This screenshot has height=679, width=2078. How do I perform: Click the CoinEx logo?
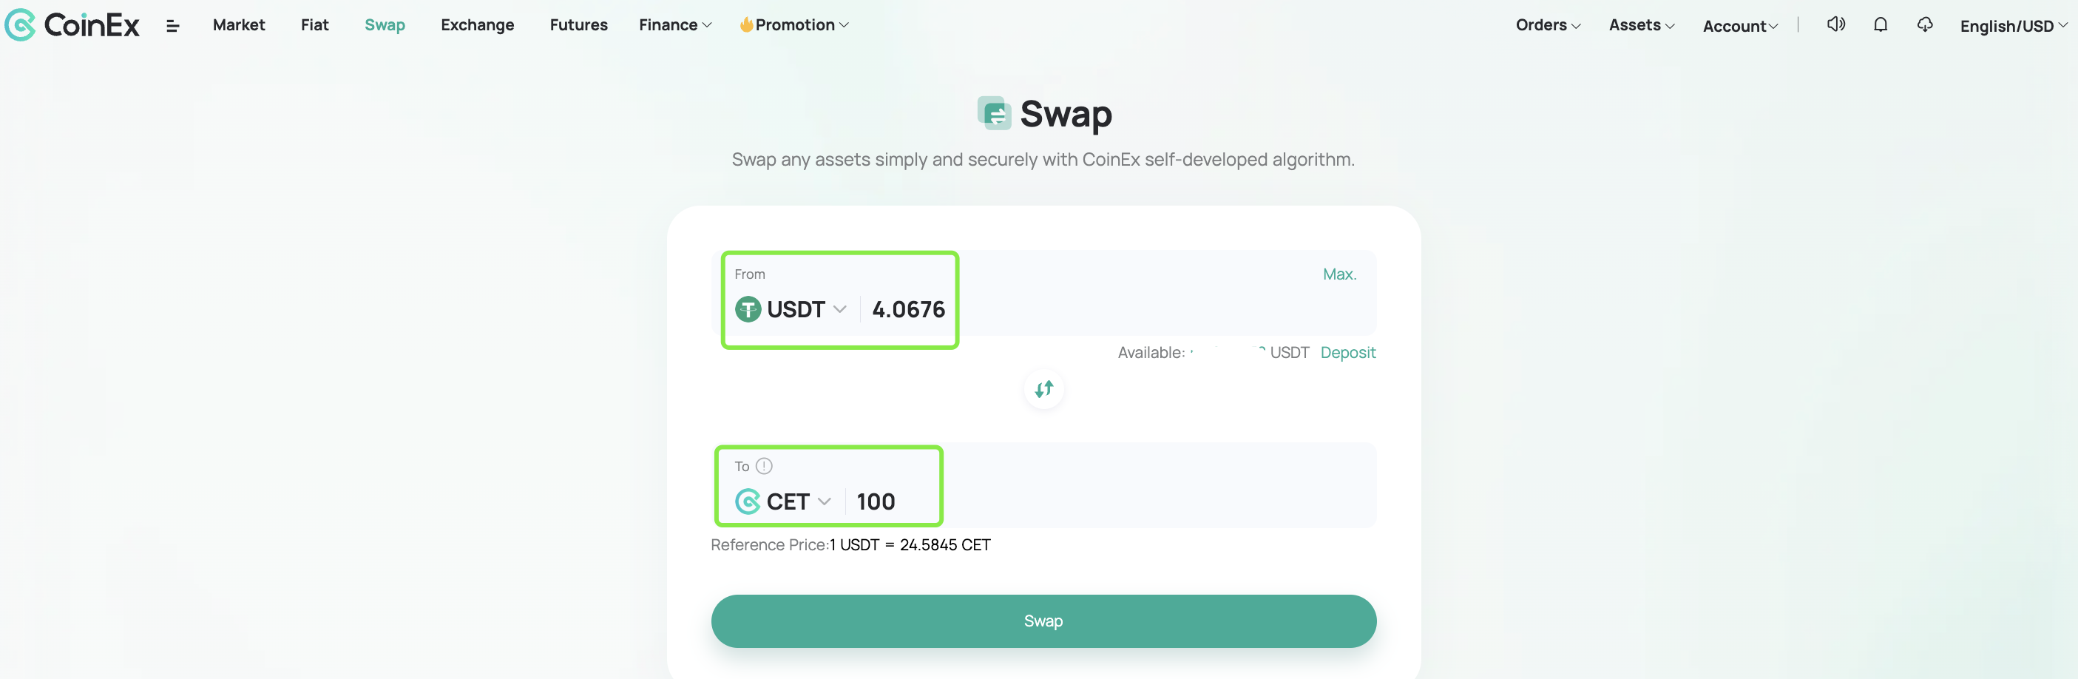tap(72, 25)
